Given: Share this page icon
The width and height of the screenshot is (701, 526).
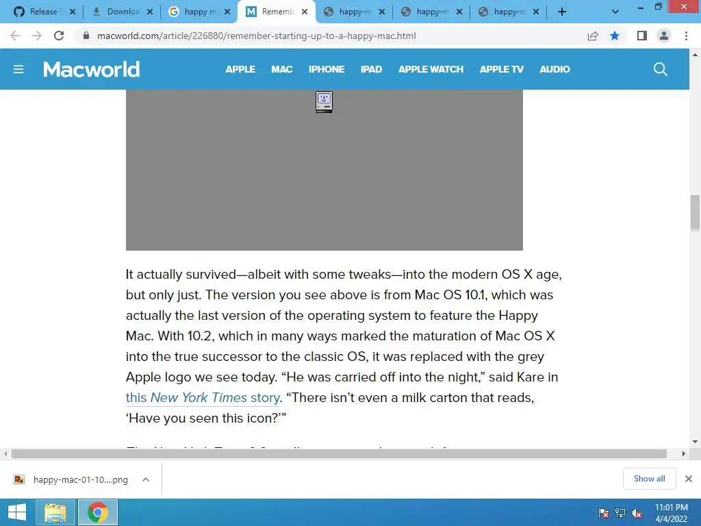Looking at the screenshot, I should [x=593, y=36].
